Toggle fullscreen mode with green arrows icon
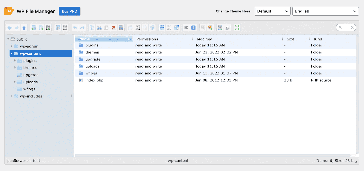The image size is (364, 171). click(x=237, y=27)
